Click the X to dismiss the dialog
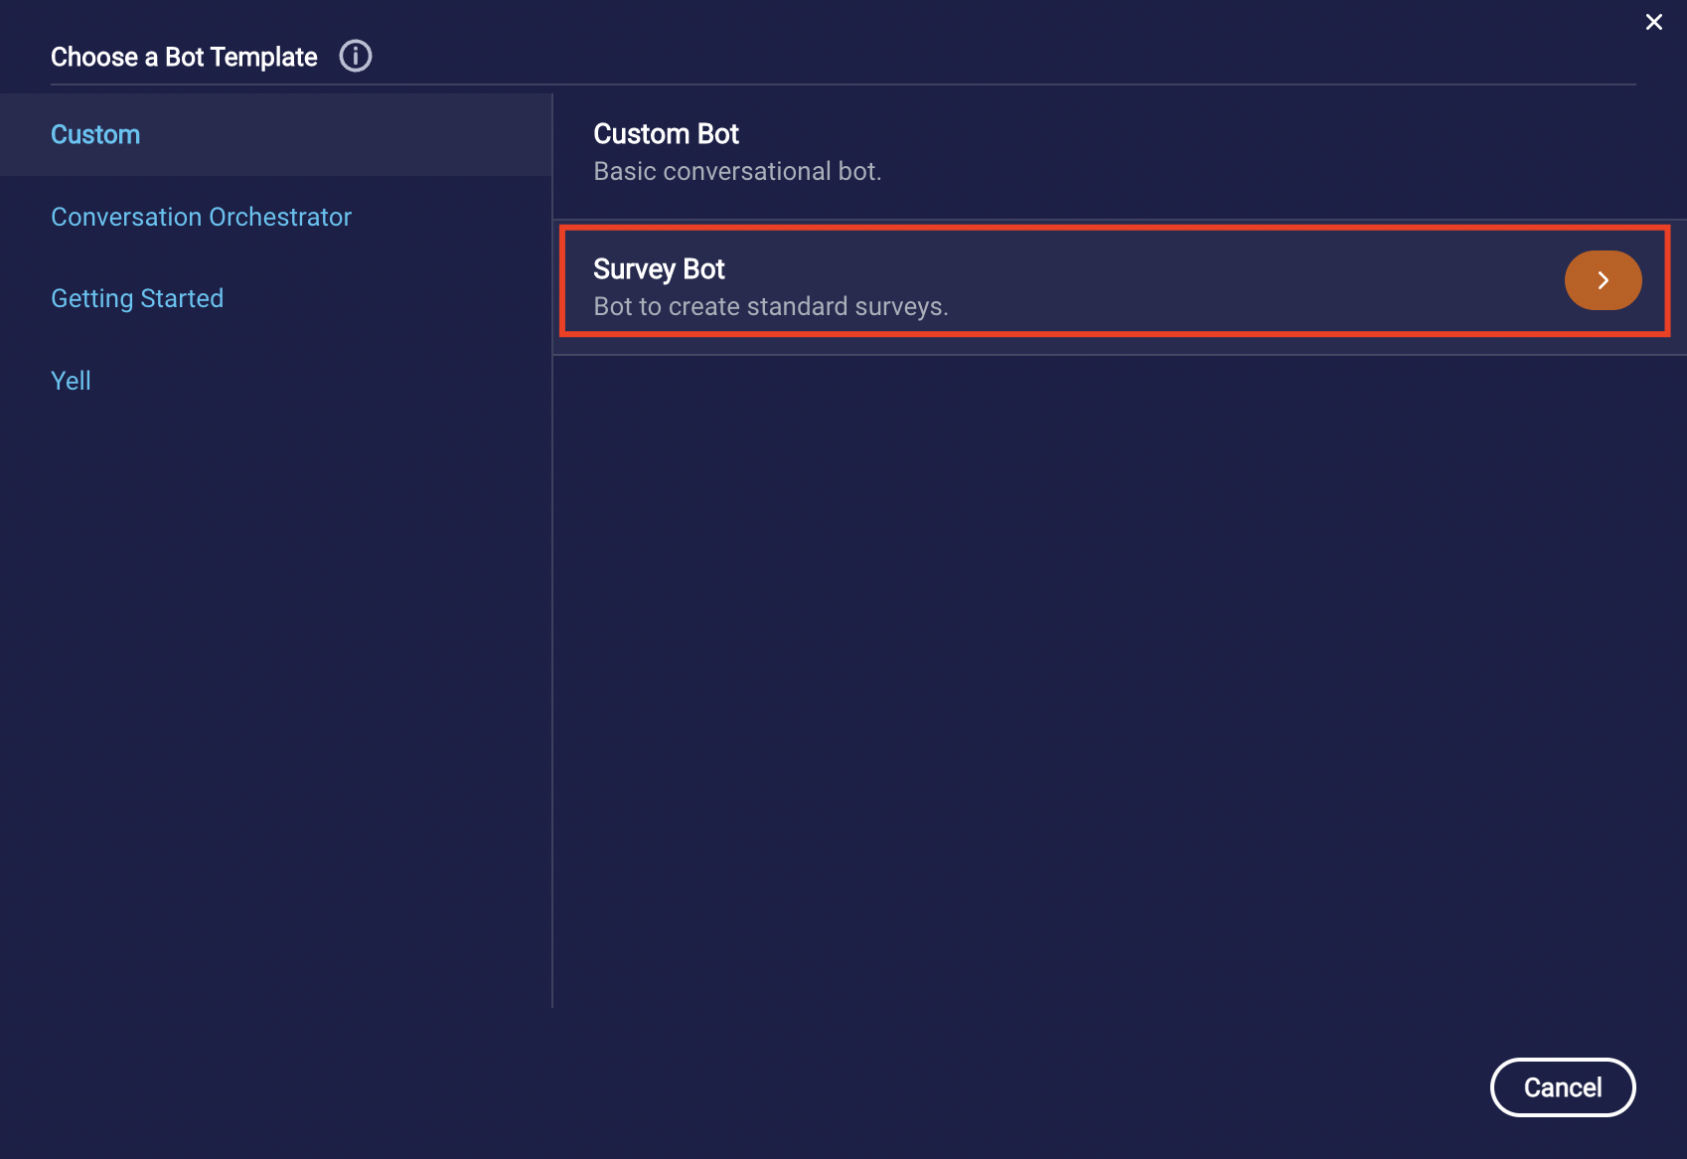1687x1159 pixels. [x=1653, y=21]
